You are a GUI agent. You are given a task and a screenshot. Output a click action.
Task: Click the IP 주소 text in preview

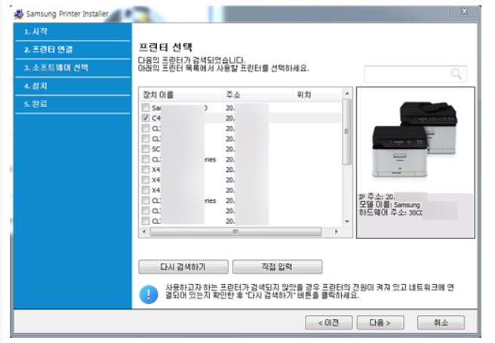[377, 197]
